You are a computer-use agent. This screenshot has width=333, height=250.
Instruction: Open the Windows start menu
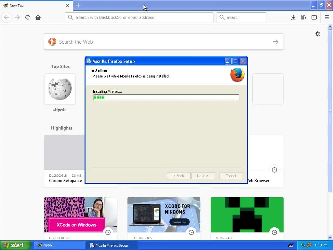(x=15, y=245)
